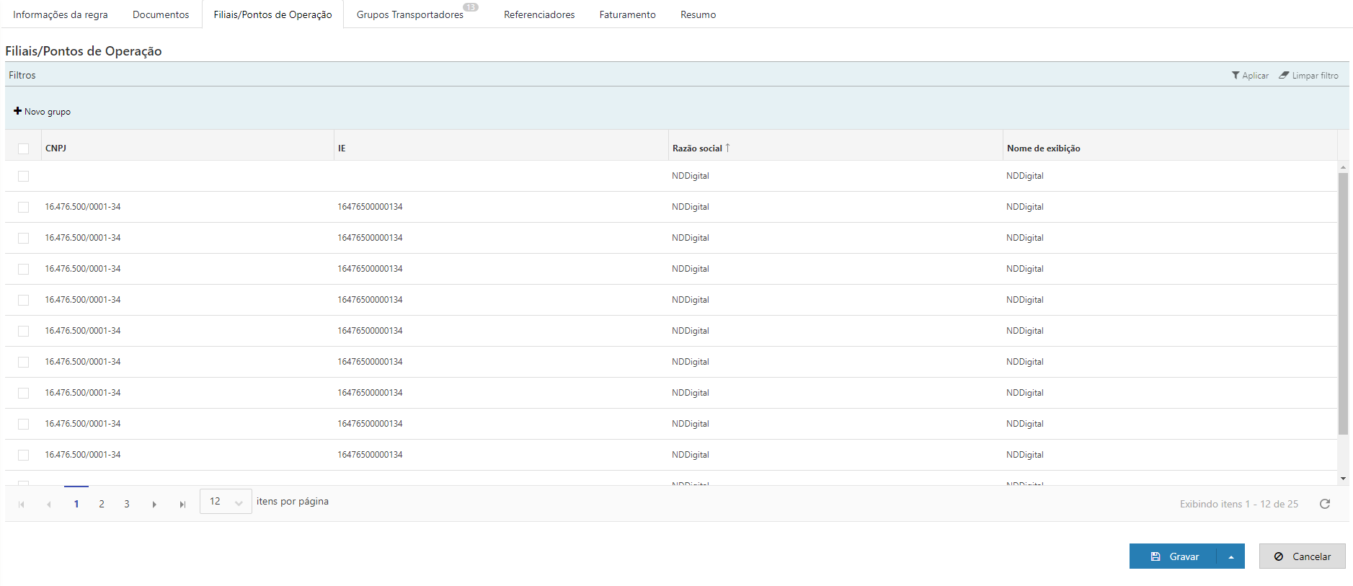Select the second row checkbox in the table
Image resolution: width=1353 pixels, height=586 pixels.
tap(24, 207)
